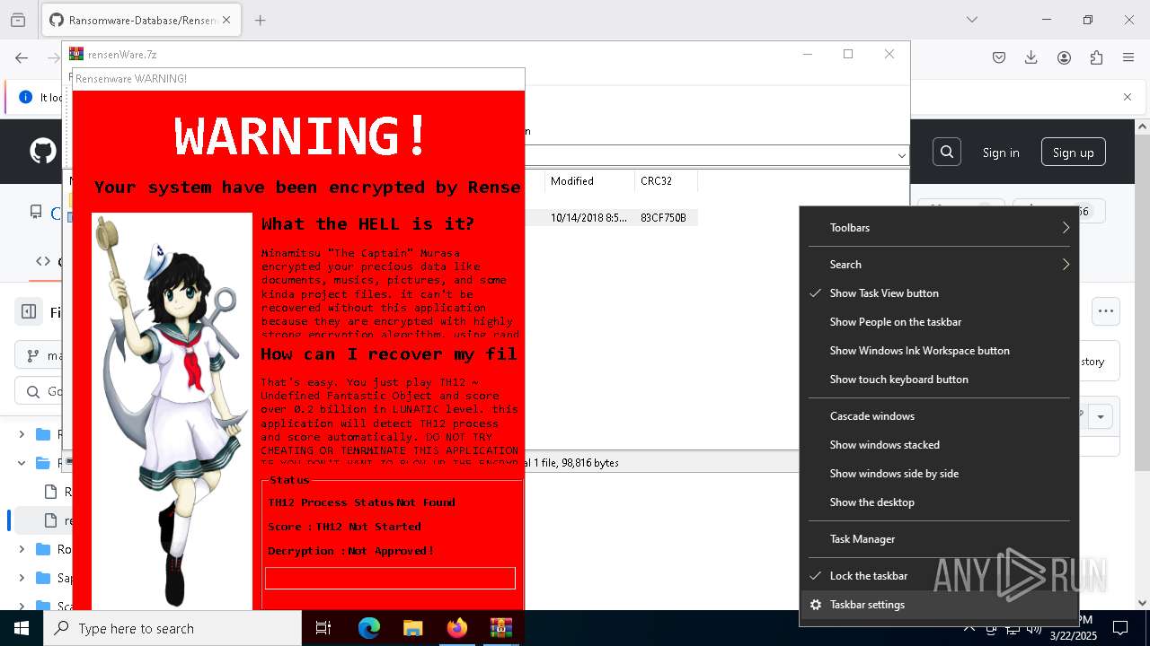Screen dimensions: 1150x646
Task: Click the Sign up button
Action: pos(1073,153)
